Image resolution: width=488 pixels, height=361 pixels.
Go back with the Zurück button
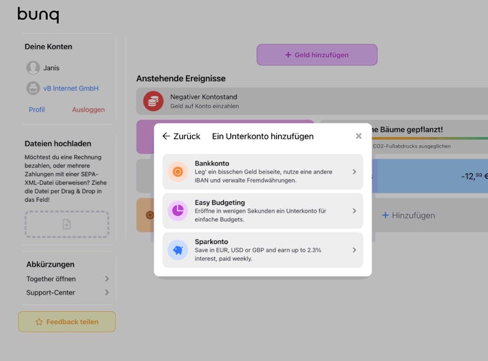[181, 136]
